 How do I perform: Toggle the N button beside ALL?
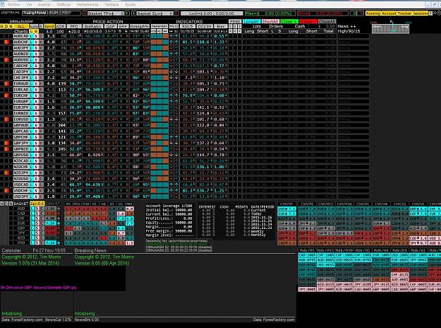coord(11,26)
